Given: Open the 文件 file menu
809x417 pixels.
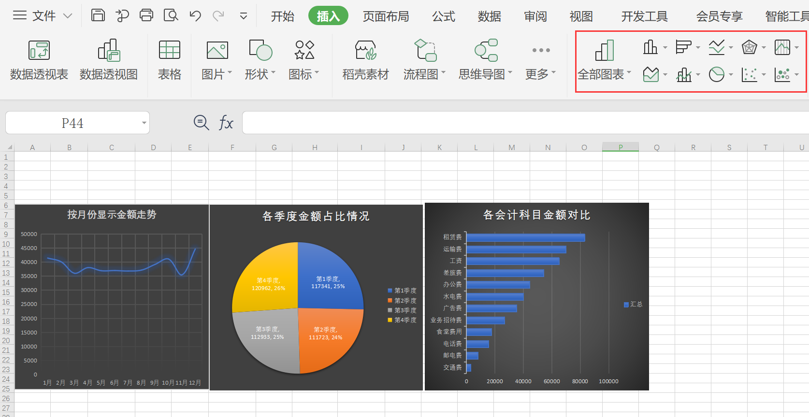Looking at the screenshot, I should click(x=43, y=16).
